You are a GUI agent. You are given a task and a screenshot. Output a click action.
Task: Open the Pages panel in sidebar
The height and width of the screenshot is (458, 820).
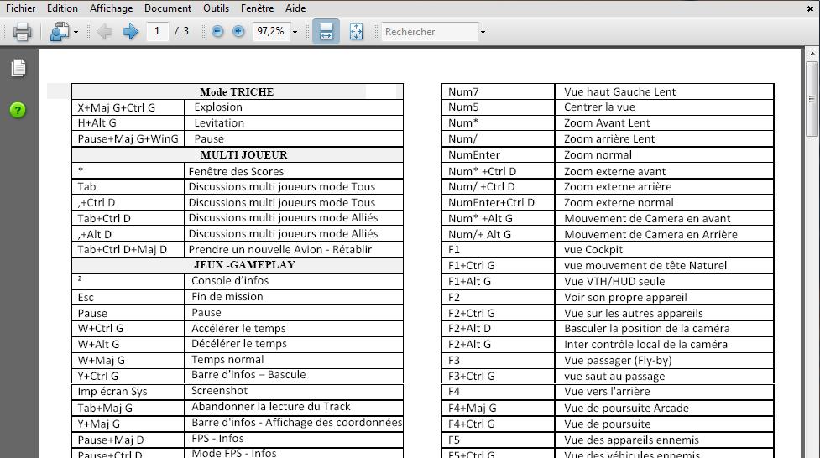tap(18, 68)
